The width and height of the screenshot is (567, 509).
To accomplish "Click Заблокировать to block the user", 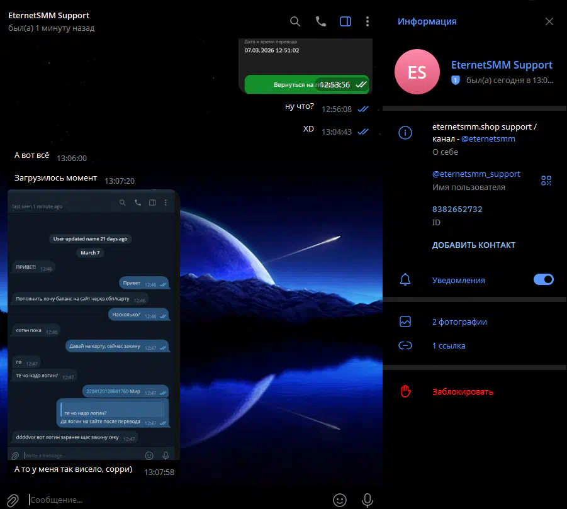I will pos(463,391).
